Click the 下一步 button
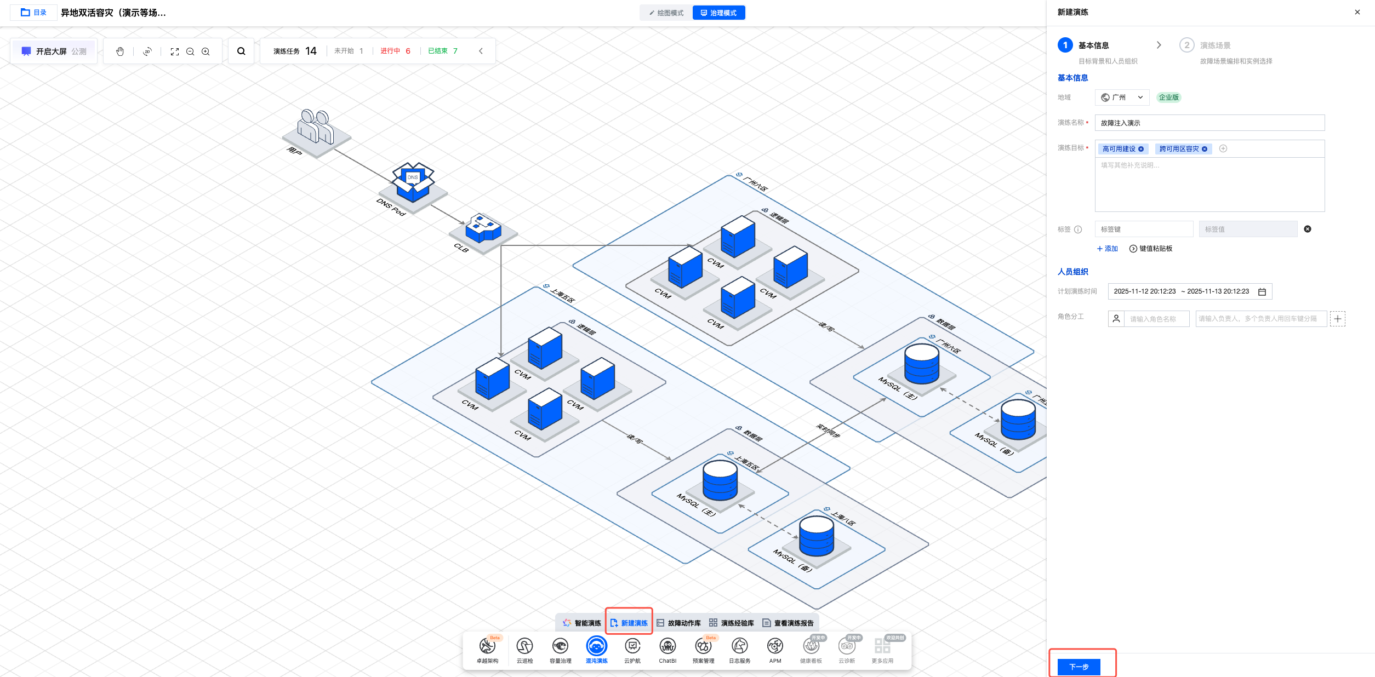Screen dimensions: 1375x677 click(x=1079, y=667)
